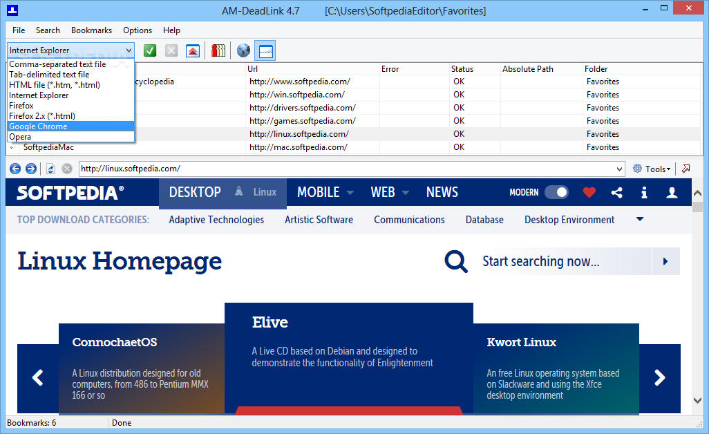Select the SoftpediaMac bookmark row

[354, 147]
